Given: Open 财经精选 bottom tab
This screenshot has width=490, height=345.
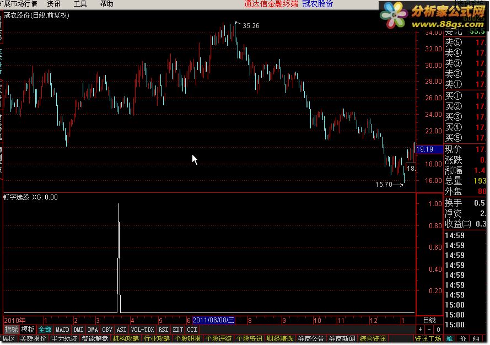Looking at the screenshot, I should pos(280,338).
